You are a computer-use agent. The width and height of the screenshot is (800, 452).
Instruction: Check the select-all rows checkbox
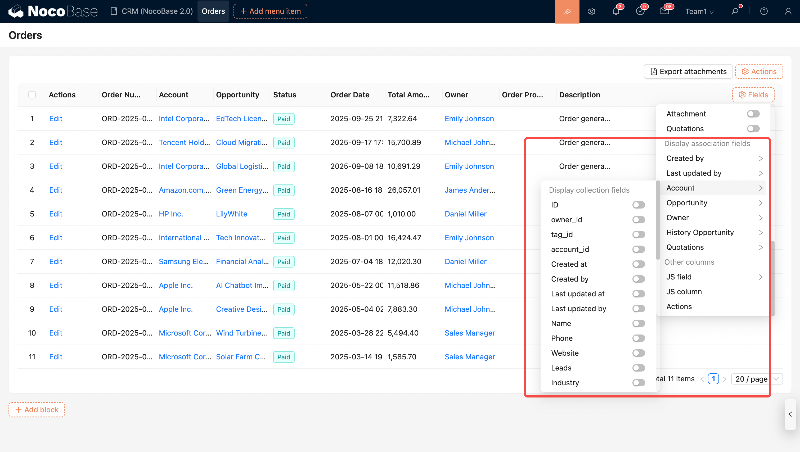[x=32, y=95]
